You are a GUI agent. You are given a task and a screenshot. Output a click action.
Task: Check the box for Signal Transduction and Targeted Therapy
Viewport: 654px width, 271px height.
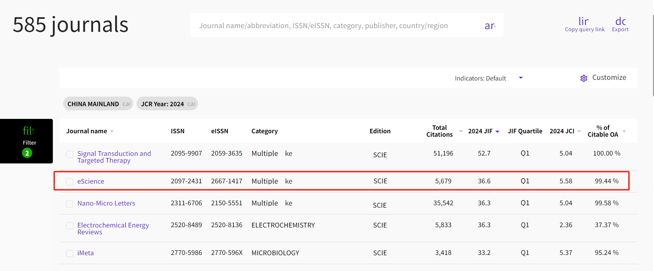pos(70,154)
